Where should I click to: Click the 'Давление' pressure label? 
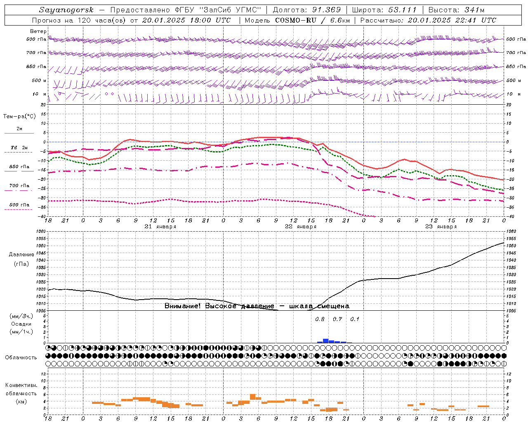point(21,255)
